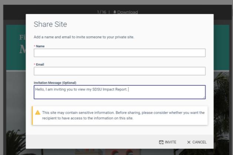
Task: Focus the Name input field
Action: [x=119, y=53]
